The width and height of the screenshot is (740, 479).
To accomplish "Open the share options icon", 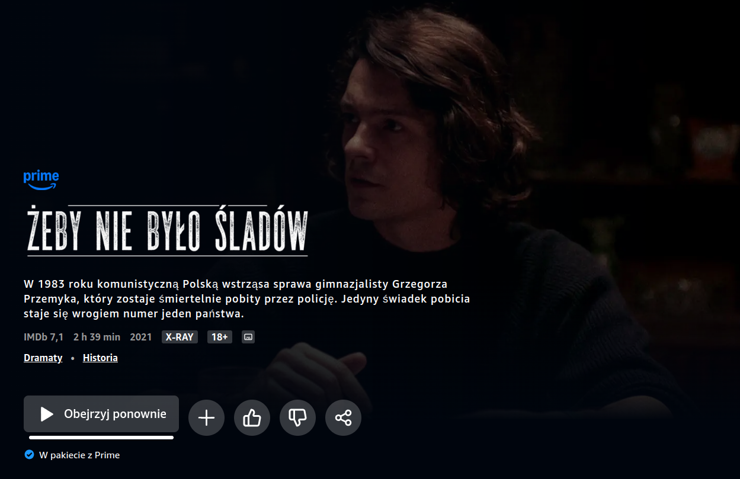I will point(343,418).
